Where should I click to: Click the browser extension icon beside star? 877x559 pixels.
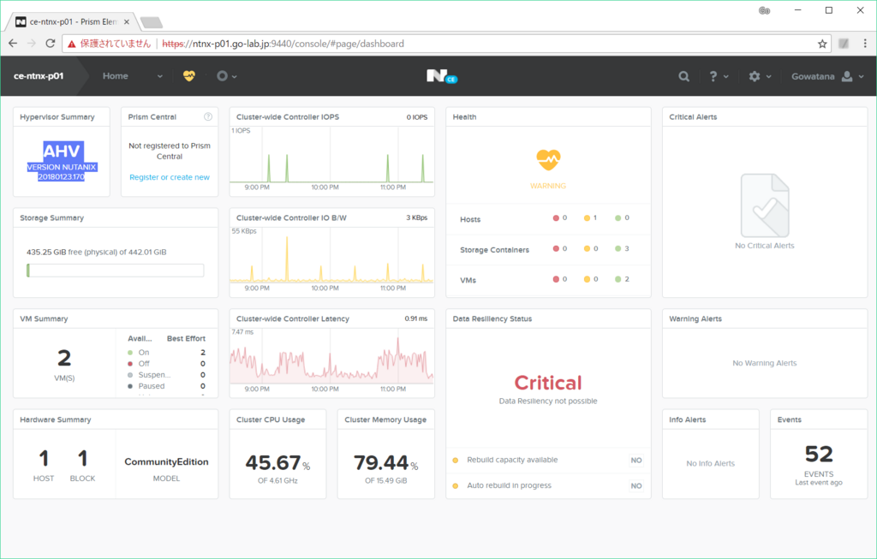click(844, 44)
